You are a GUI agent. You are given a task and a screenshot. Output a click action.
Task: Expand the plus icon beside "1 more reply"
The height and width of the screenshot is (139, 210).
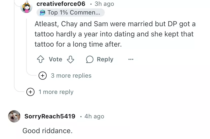(x=30, y=92)
